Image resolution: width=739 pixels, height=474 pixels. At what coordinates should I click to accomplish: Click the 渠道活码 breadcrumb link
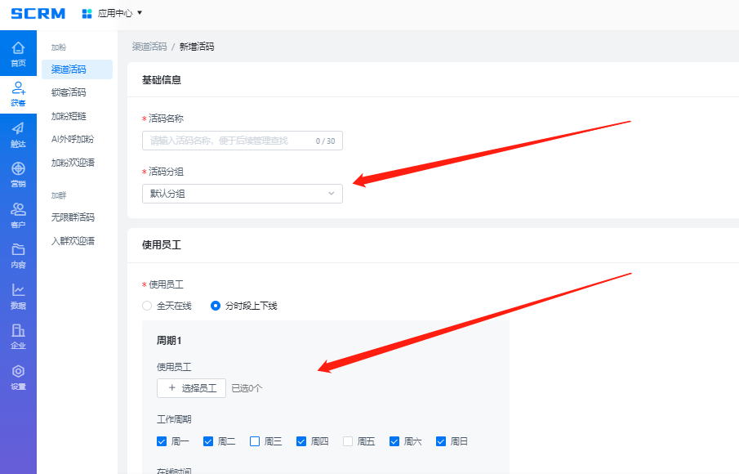pyautogui.click(x=149, y=47)
